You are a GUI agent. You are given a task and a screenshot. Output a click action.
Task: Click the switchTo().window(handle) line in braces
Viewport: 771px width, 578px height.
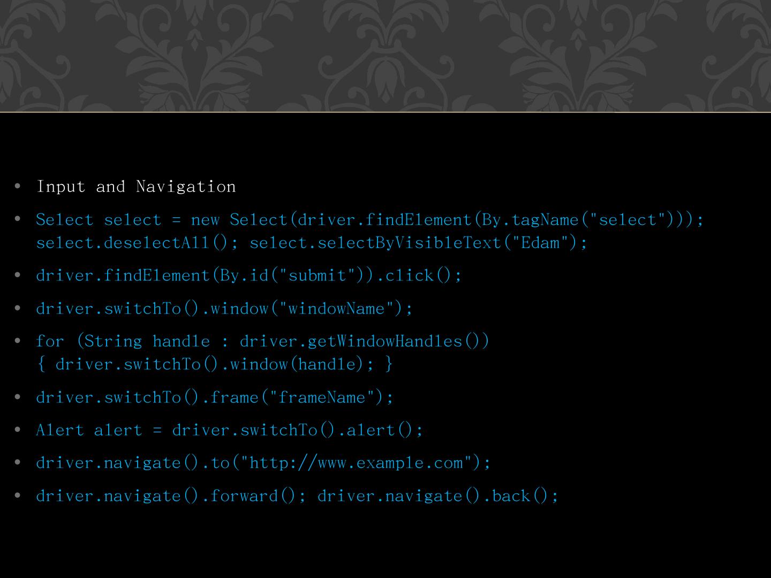(214, 364)
